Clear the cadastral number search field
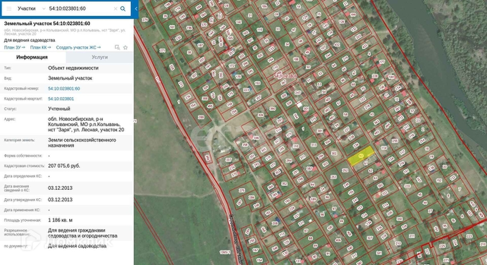Screen dimensions: 487x265 pos(116,9)
